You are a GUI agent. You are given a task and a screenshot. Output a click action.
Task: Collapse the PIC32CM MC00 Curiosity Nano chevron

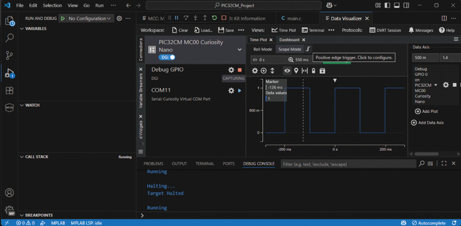239,50
